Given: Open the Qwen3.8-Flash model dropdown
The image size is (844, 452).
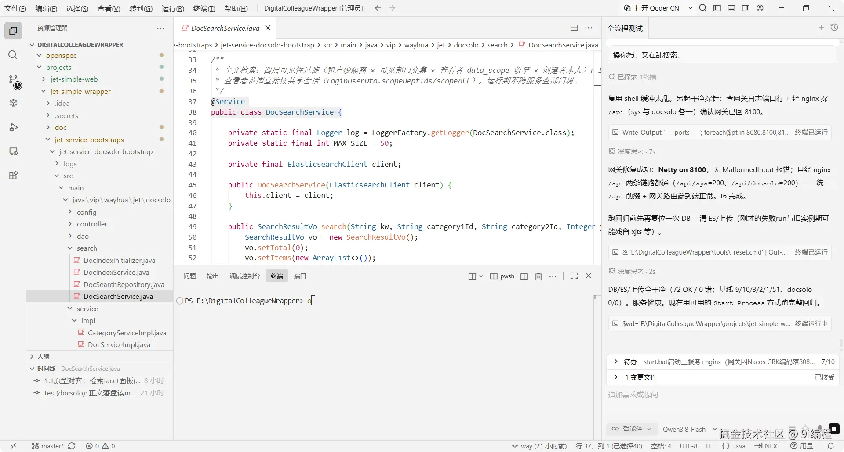Looking at the screenshot, I should (x=689, y=429).
